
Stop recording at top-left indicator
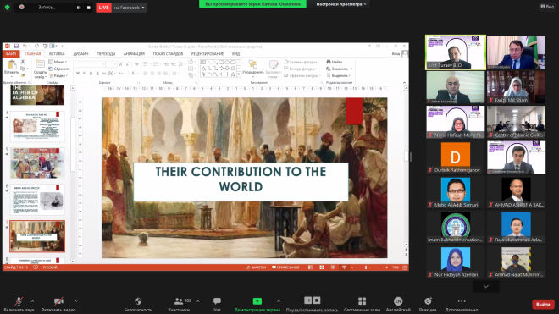(x=88, y=8)
